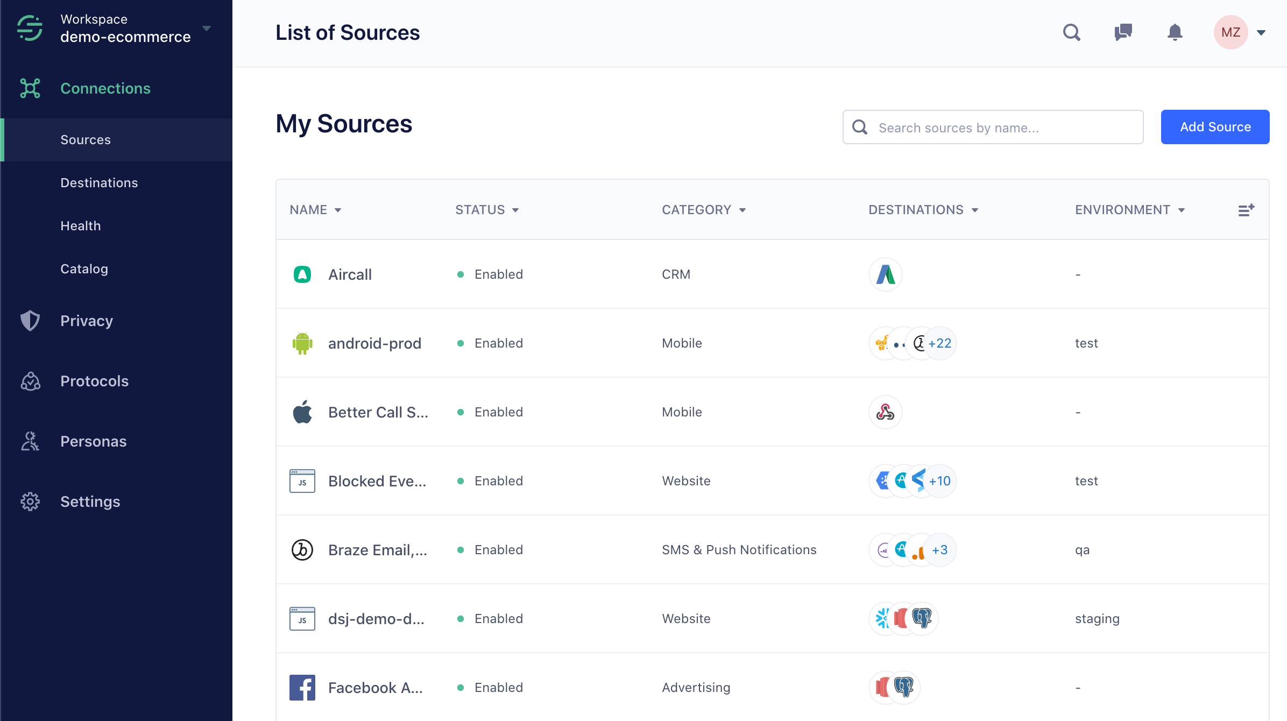Open the Sources menu item
Screen dimensions: 1287x721
point(85,139)
